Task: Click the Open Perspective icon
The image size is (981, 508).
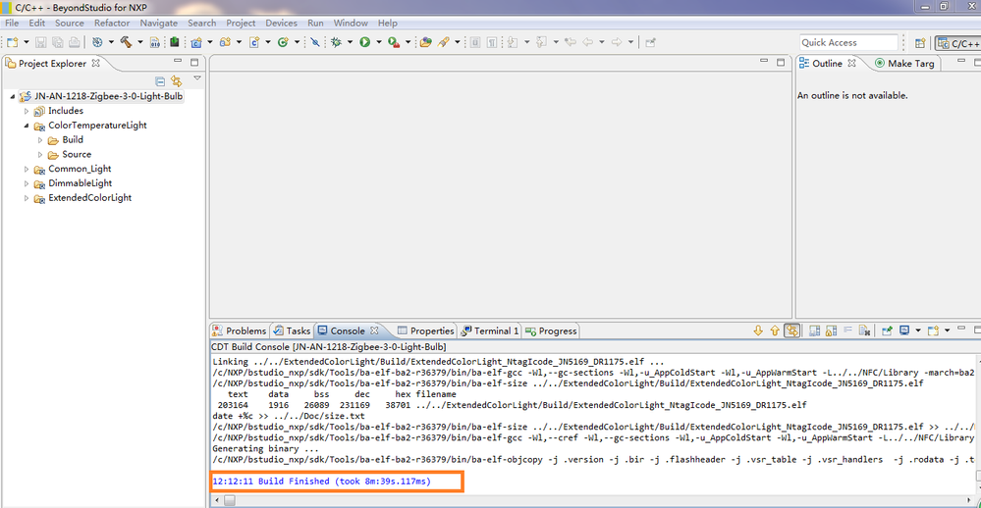Action: (x=920, y=43)
